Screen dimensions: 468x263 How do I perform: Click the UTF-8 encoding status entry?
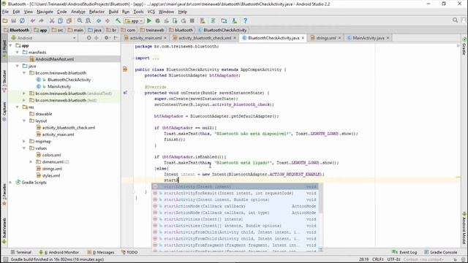[x=393, y=260]
